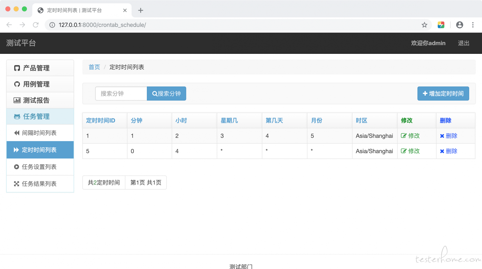Close the 定时时间列表 browser tab
Image resolution: width=482 pixels, height=269 pixels.
point(125,10)
